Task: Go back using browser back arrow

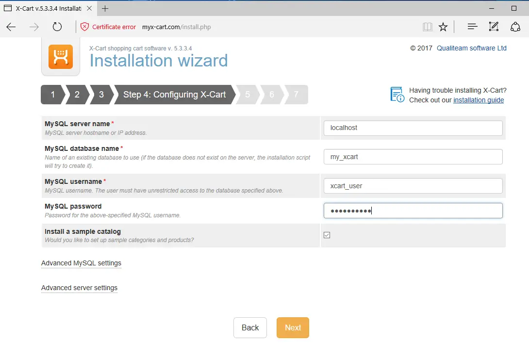Action: click(x=11, y=27)
